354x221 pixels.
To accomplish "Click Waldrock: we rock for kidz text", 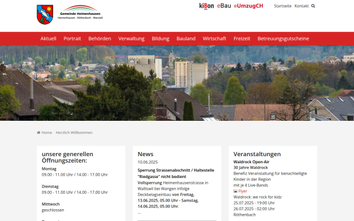I will point(257,197).
